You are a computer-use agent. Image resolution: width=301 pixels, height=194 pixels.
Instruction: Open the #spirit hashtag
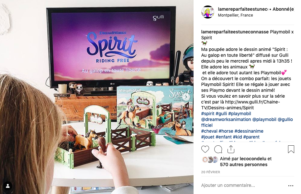pos(208,114)
